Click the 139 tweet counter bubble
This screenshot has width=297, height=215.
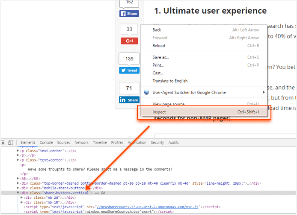click(129, 59)
